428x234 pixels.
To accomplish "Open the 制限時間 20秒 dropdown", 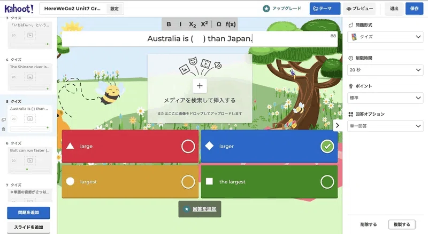I will [x=385, y=70].
